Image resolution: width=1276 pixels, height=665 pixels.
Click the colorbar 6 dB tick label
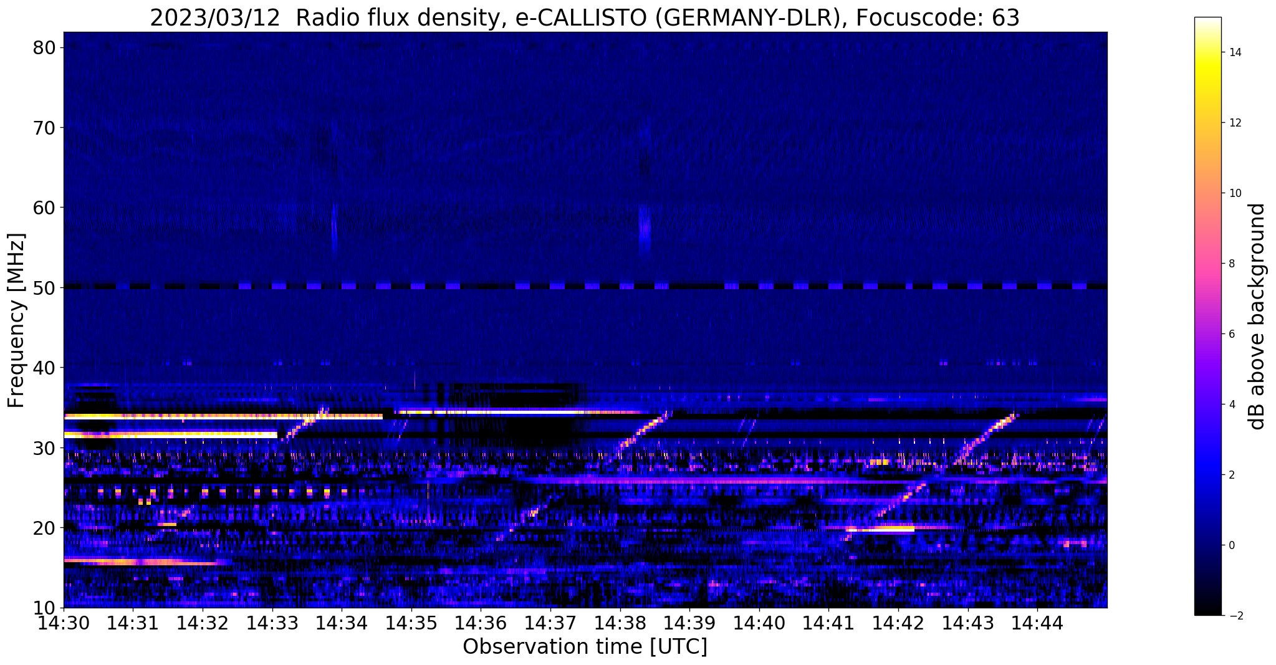[x=1231, y=334]
